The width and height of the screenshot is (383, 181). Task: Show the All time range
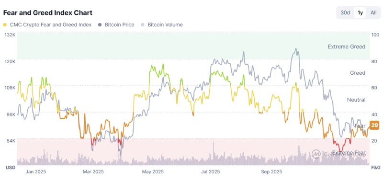point(373,13)
